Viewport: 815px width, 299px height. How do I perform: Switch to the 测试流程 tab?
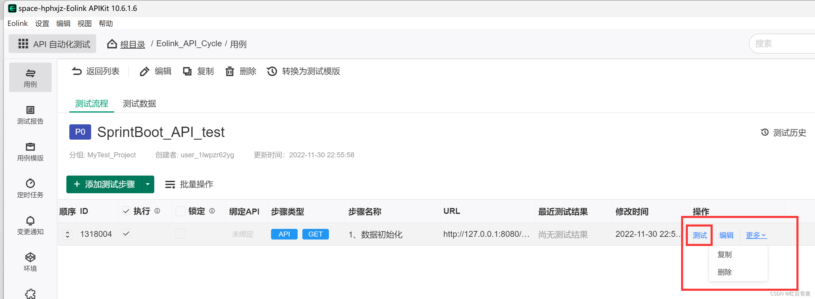pyautogui.click(x=91, y=104)
